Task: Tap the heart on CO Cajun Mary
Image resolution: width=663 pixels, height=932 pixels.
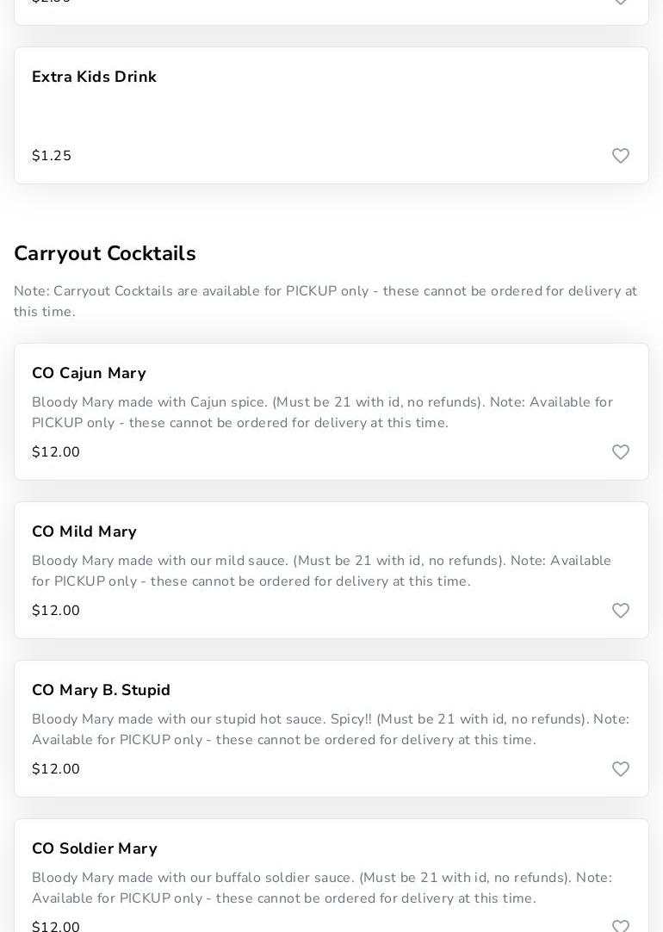Action: pos(621,452)
